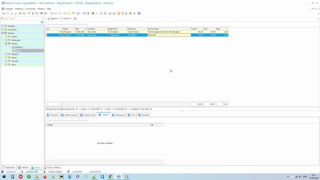The width and height of the screenshot is (320, 180).
Task: Switch to the Dental records tab
Action: point(88,115)
